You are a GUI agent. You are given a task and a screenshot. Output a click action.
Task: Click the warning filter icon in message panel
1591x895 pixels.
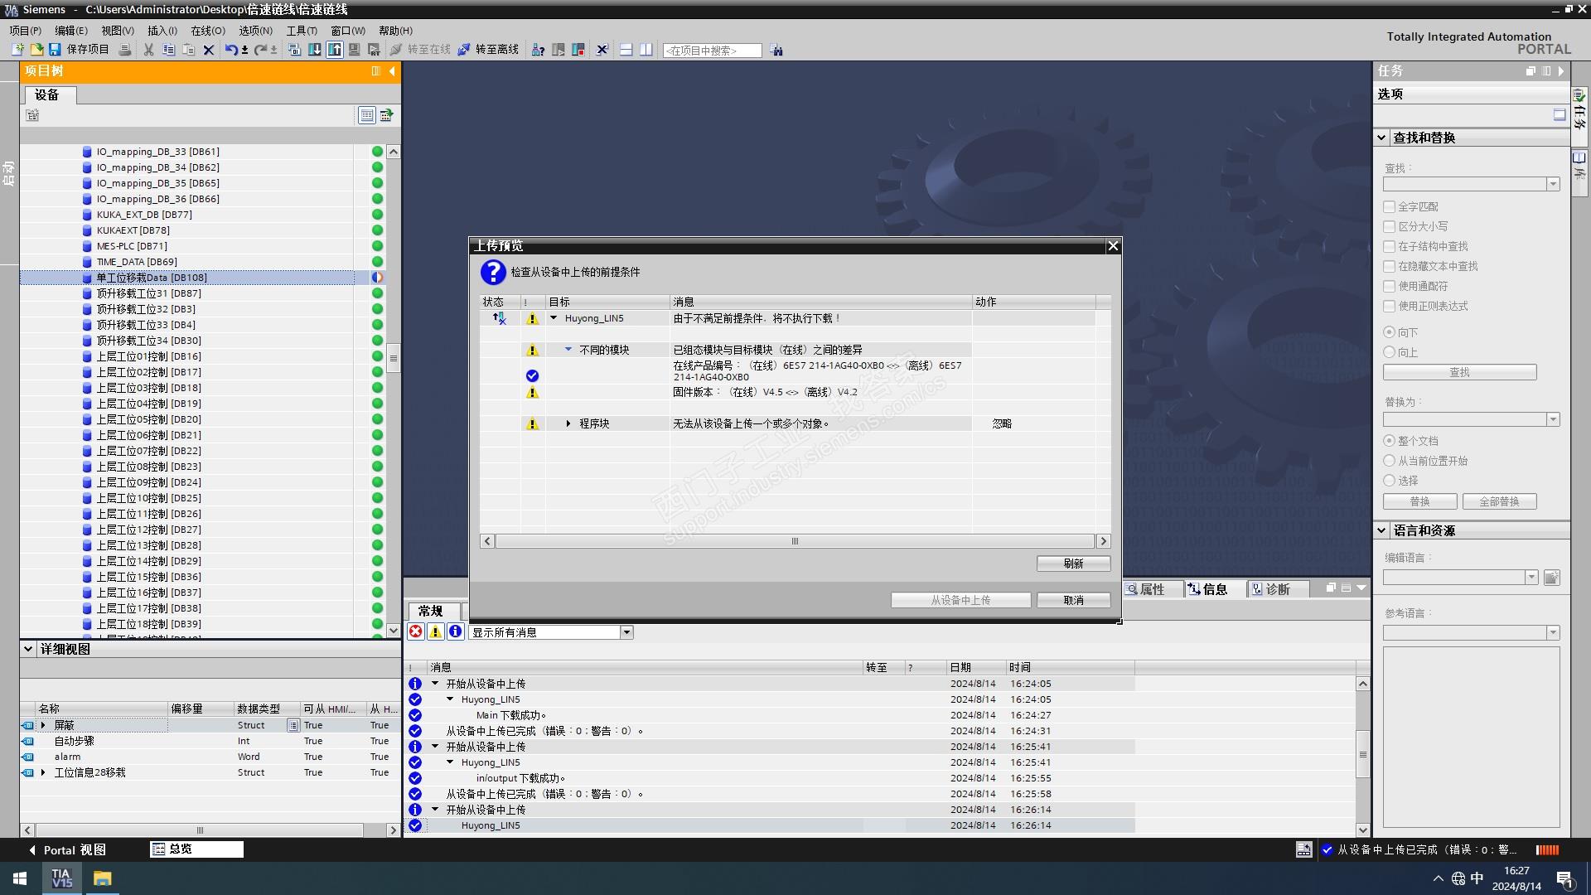[435, 632]
